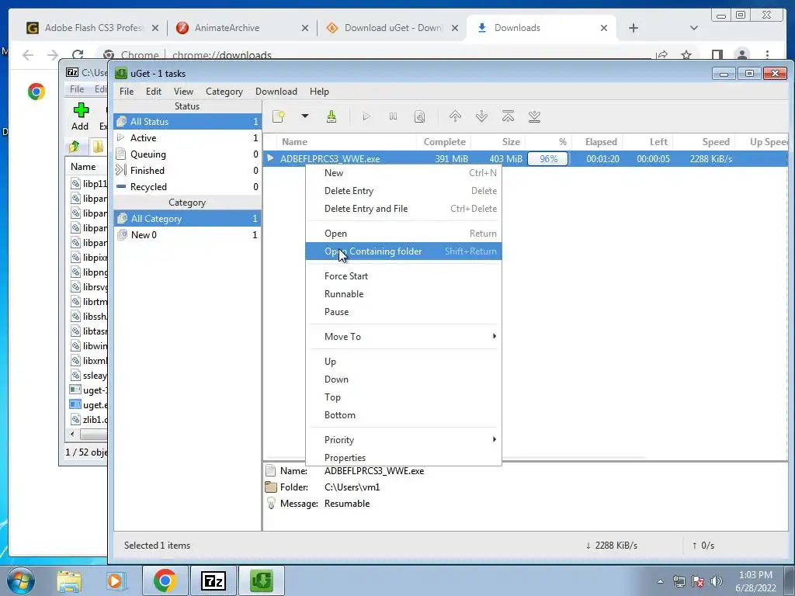
Task: Click the Left column header
Action: tap(647, 142)
